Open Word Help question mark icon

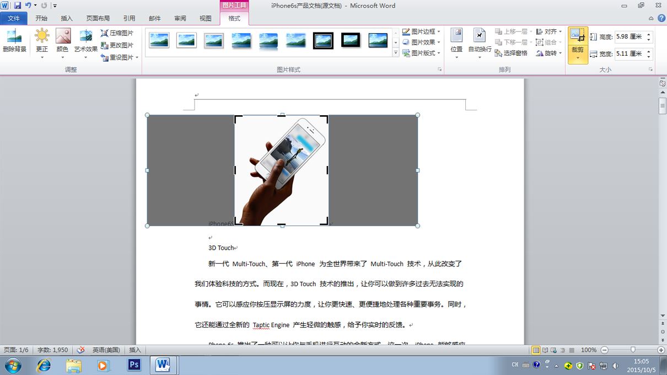click(x=662, y=18)
